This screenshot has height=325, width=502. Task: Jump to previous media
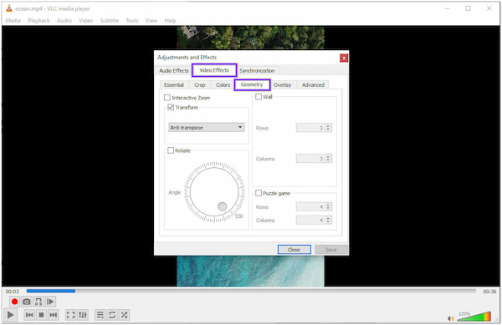pos(29,315)
